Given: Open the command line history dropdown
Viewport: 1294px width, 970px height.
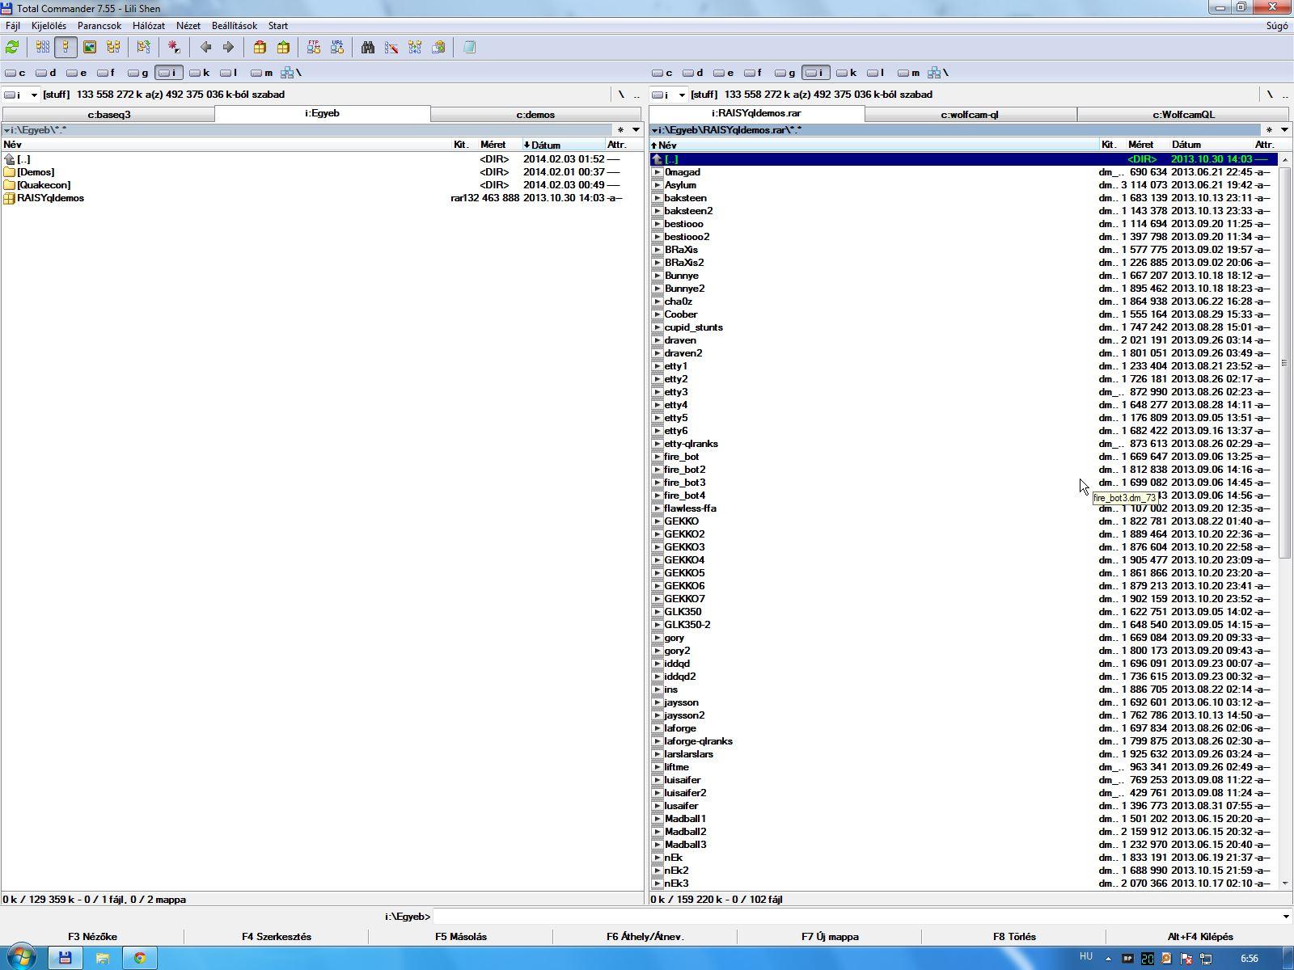Looking at the screenshot, I should click(1286, 917).
